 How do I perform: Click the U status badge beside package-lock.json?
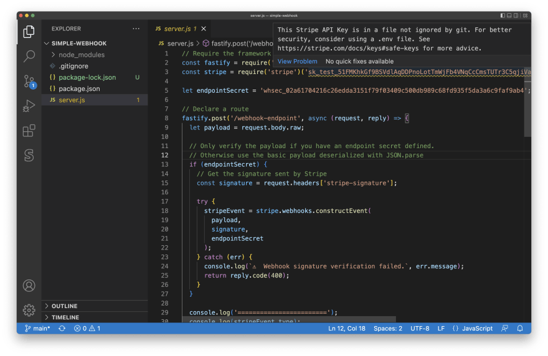tap(138, 78)
